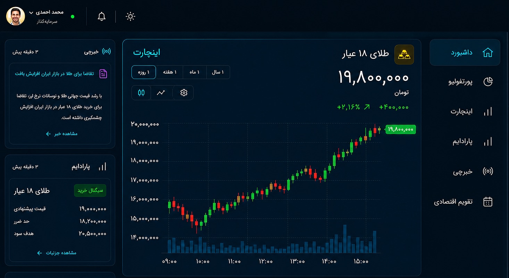Click the ۲۰,۰۰۰,۰۰۰ price axis label
The image size is (509, 278).
[145, 124]
